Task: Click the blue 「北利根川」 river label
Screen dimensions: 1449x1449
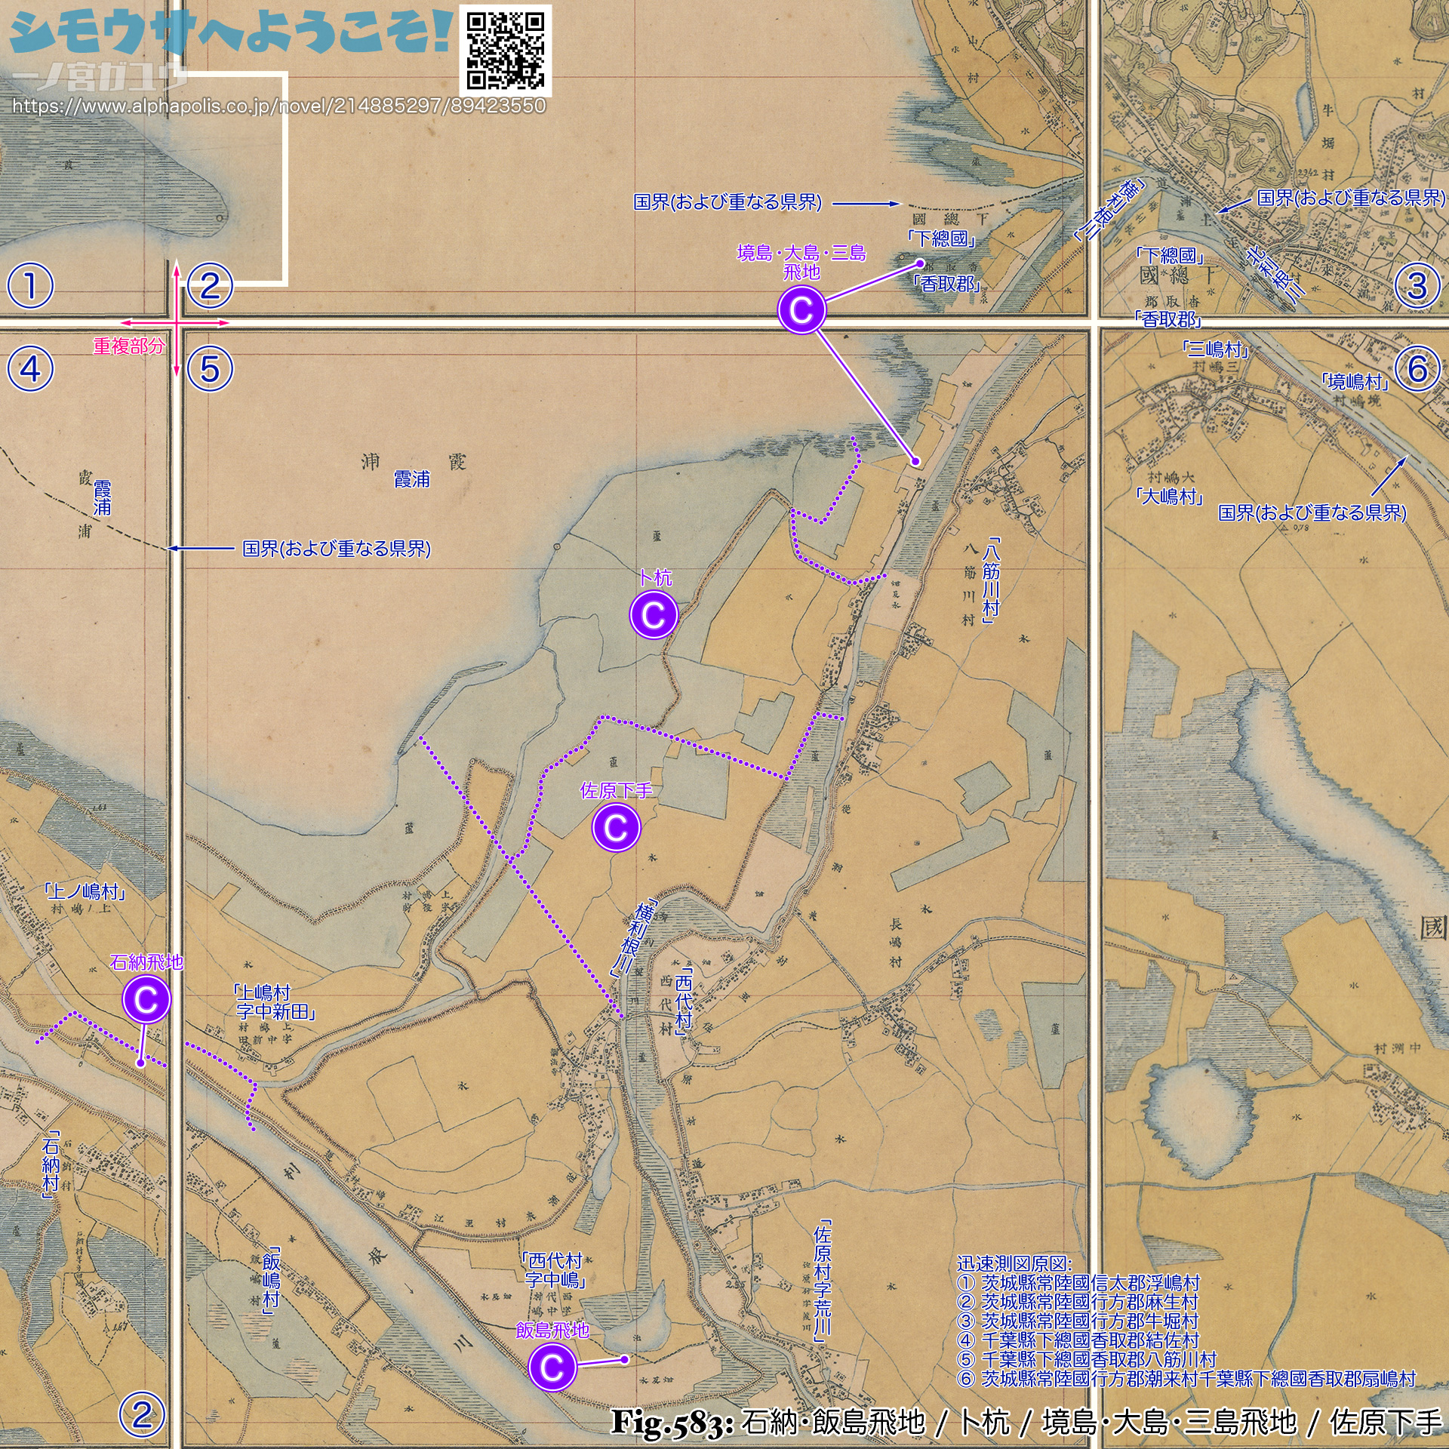Action: [1277, 275]
